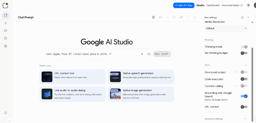Image resolution: width=256 pixels, height=123 pixels.
Task: Close the Run settings panel
Action: [x=248, y=17]
